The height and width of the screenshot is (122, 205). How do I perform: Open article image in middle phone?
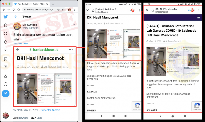(113, 43)
